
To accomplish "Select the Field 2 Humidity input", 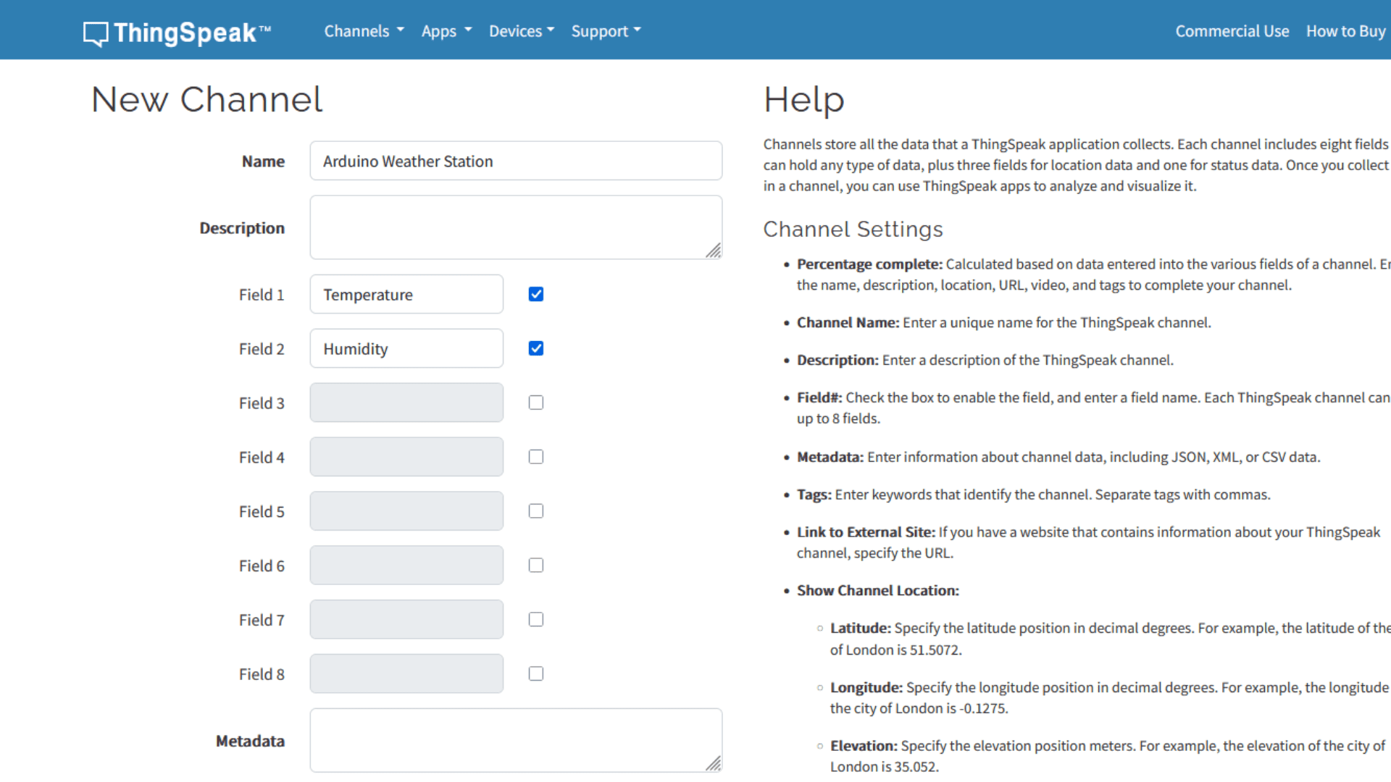I will pos(406,348).
